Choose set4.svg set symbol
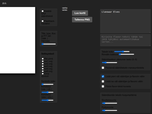The image size is (152, 114). tap(43, 69)
